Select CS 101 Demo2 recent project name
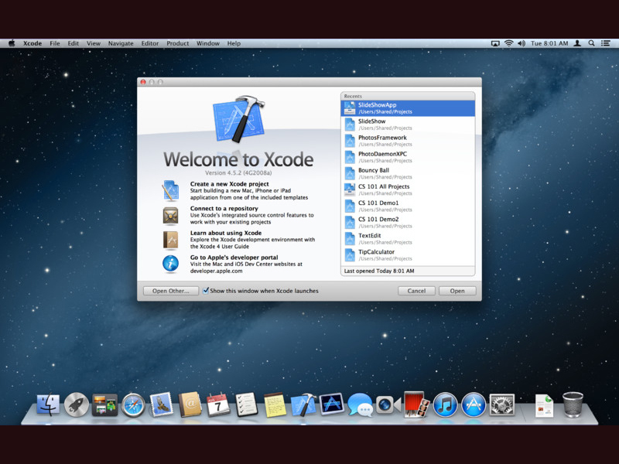This screenshot has height=464, width=619. pyautogui.click(x=378, y=219)
